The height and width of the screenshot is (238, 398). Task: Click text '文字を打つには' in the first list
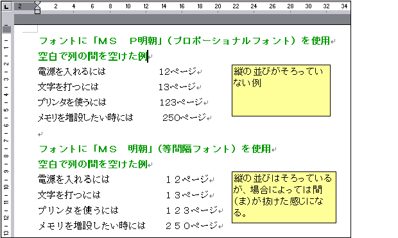point(68,87)
